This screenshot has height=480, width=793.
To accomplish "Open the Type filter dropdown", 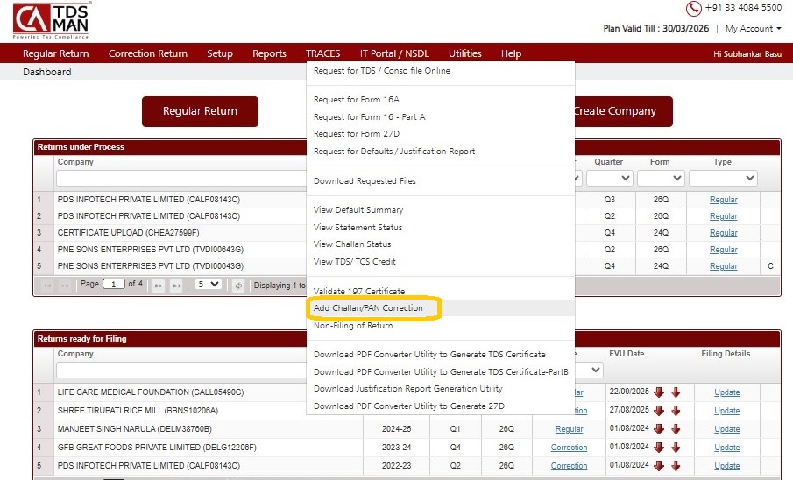I will click(x=723, y=179).
